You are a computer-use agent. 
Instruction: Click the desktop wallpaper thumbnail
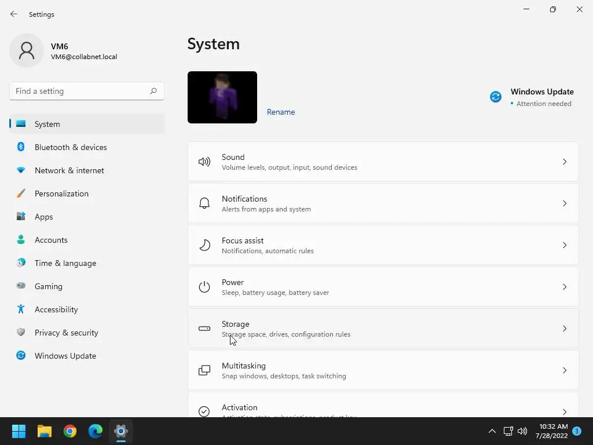222,97
